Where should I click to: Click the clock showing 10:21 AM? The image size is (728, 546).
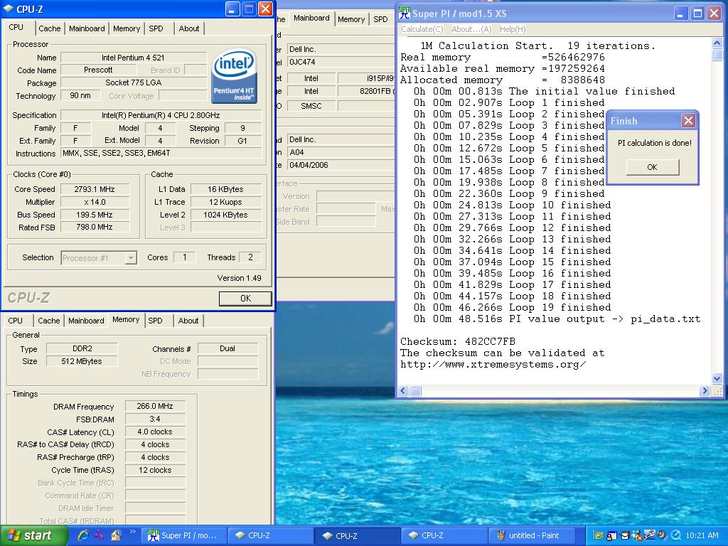click(702, 535)
